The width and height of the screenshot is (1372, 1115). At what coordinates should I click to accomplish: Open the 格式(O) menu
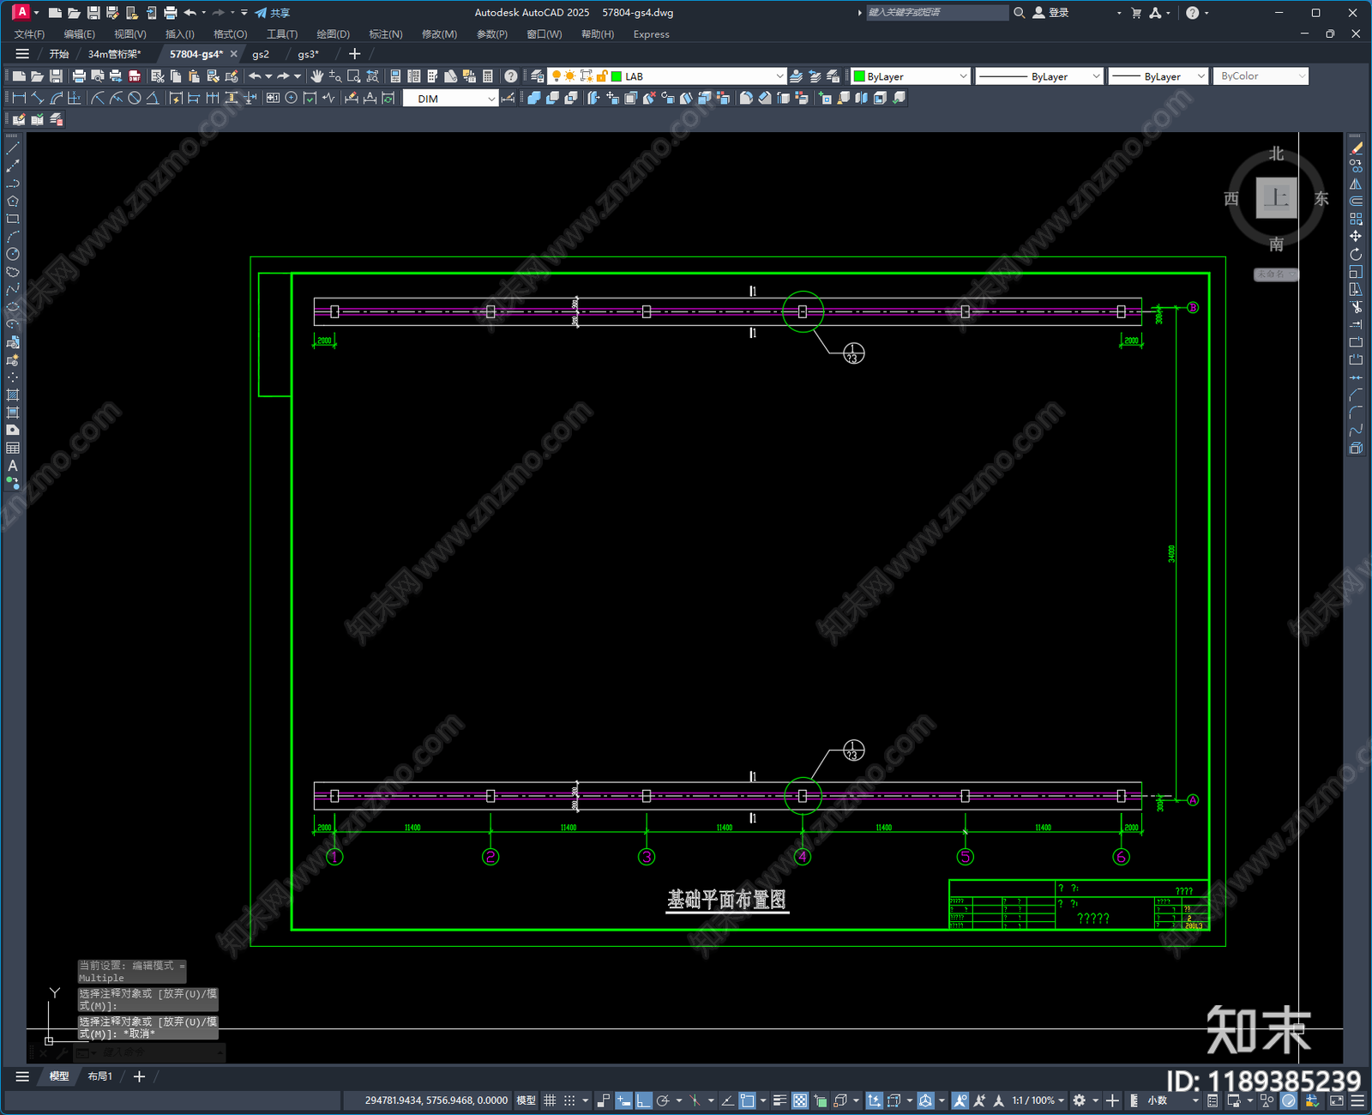(230, 34)
